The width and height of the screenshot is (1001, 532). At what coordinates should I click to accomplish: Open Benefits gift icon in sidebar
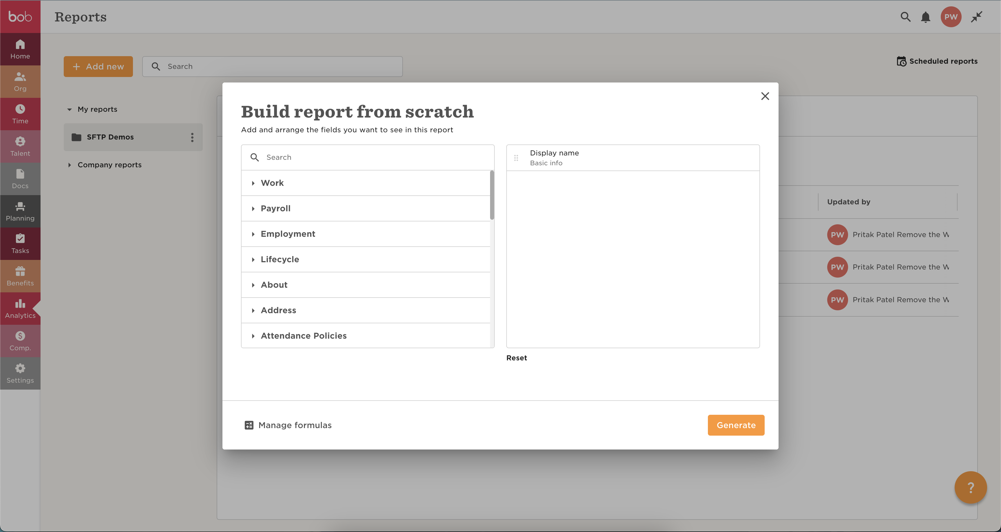click(20, 271)
